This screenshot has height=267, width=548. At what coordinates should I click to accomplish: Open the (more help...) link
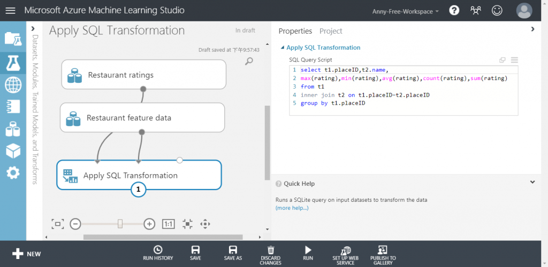pos(292,208)
